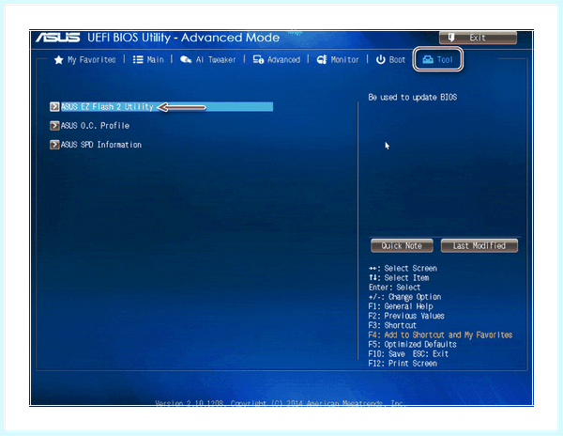This screenshot has height=436, width=563.
Task: Expand the ASUS SPD Information arrow
Action: 54,145
